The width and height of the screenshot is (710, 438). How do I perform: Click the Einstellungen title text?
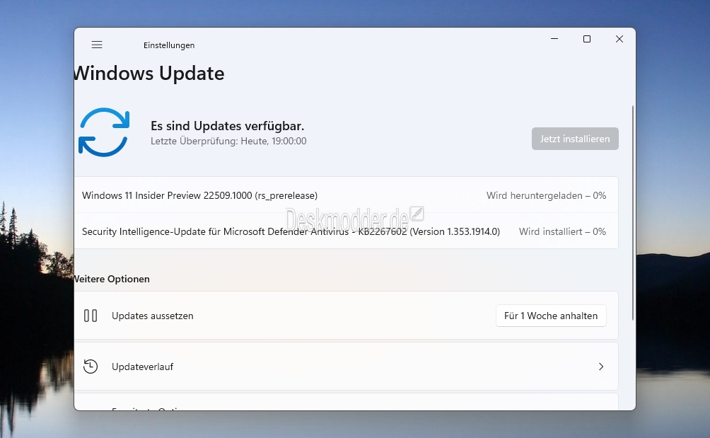169,45
